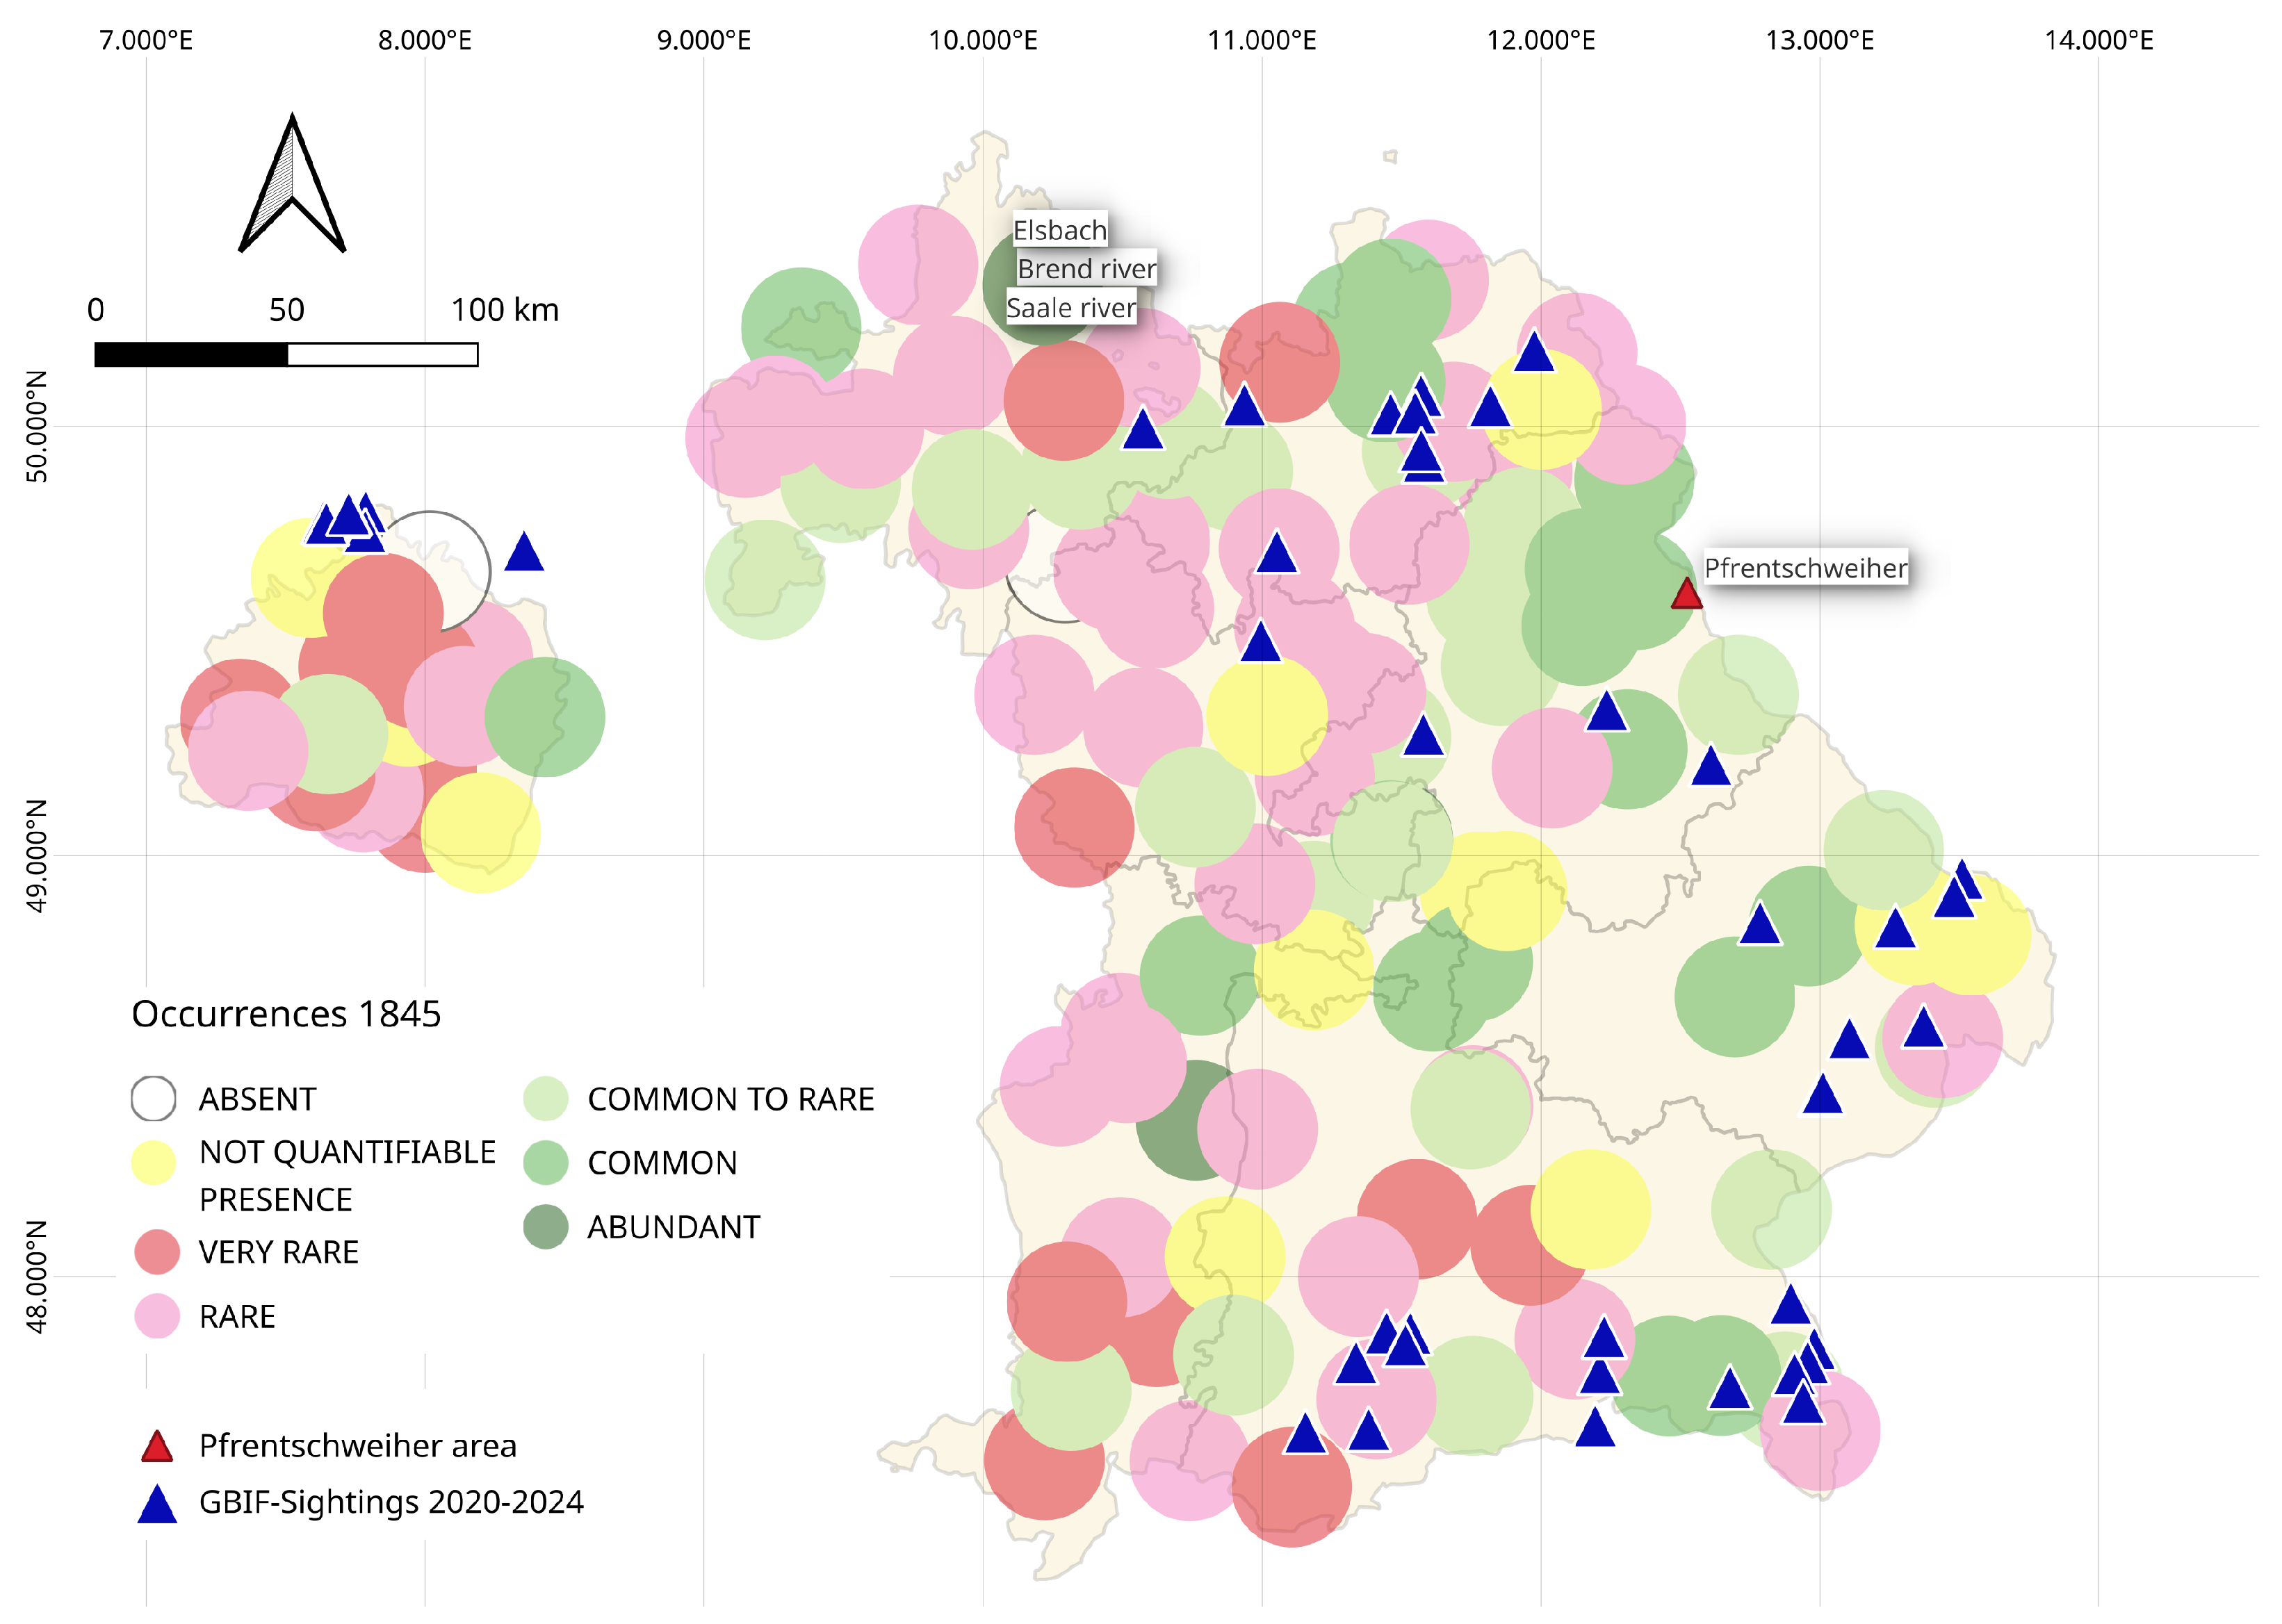Image resolution: width=2282 pixels, height=1624 pixels.
Task: Click the yellow NOT QUANTIFIABLE legend swatch
Action: point(154,1162)
